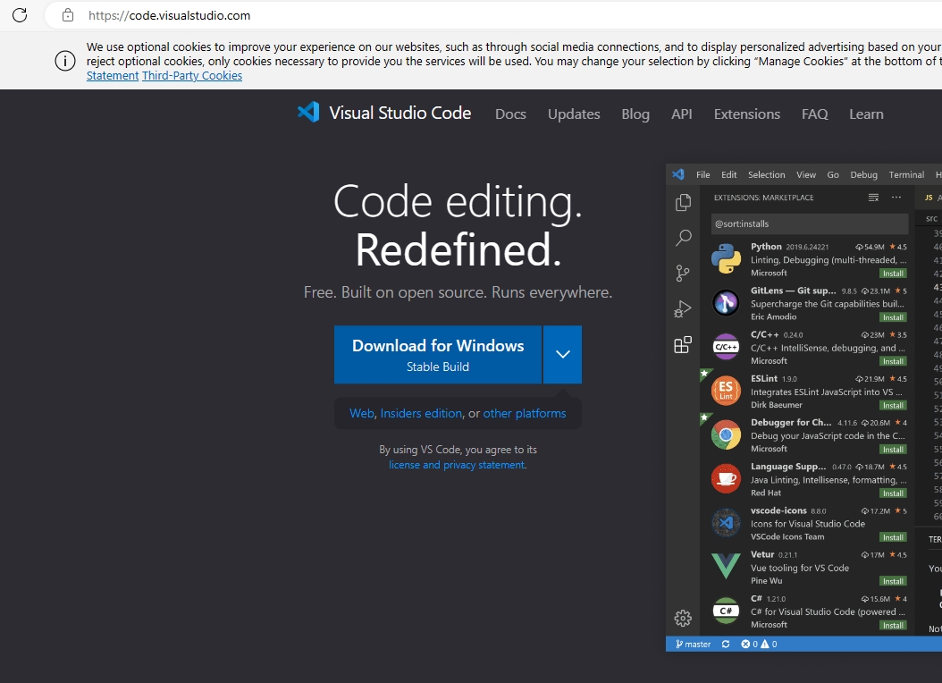The height and width of the screenshot is (683, 942).
Task: Click the sync icon in the status bar
Action: 726,644
